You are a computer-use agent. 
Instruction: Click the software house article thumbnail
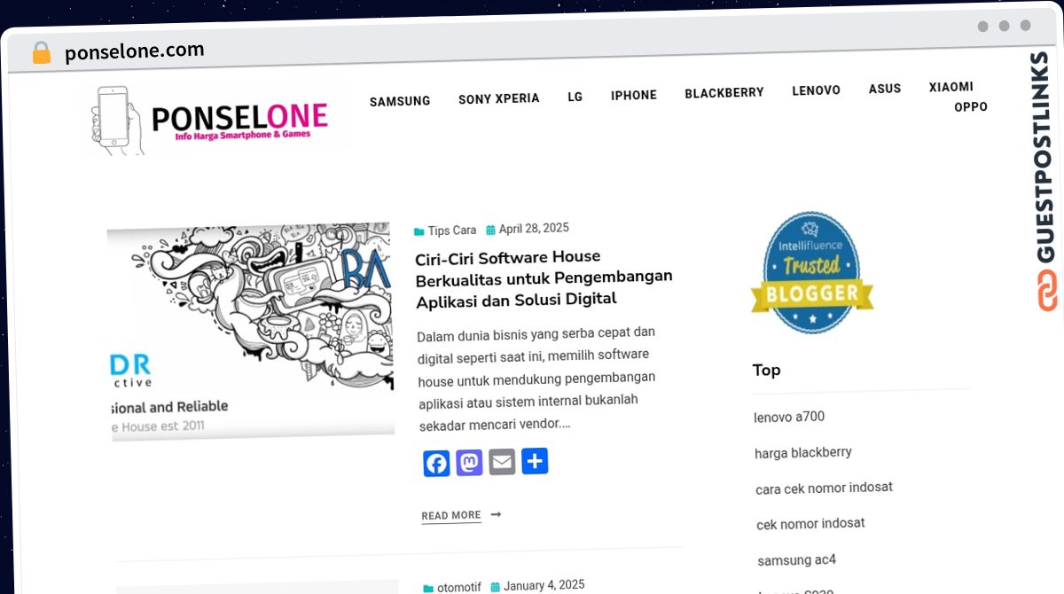pyautogui.click(x=250, y=331)
